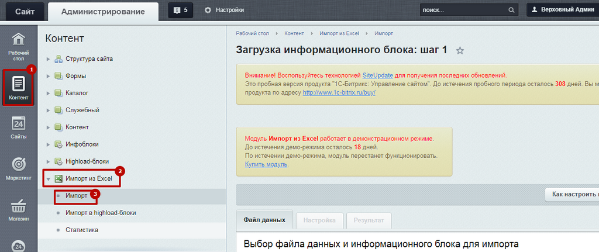Expand Инфоблоки tree node
This screenshot has width=599, height=252.
click(x=48, y=144)
